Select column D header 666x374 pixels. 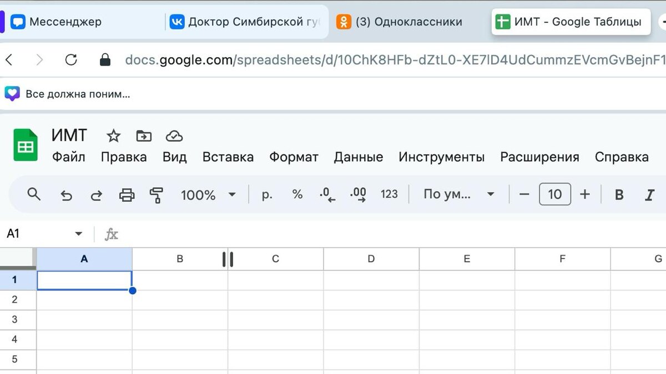371,259
